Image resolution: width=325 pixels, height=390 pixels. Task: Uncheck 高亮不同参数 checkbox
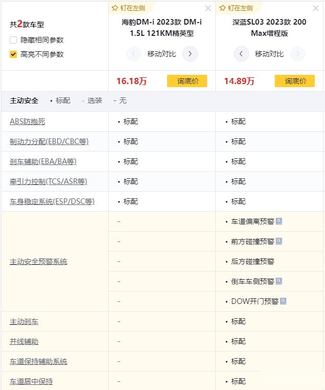click(x=13, y=54)
